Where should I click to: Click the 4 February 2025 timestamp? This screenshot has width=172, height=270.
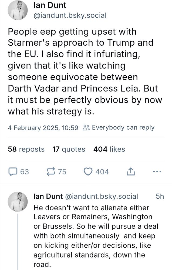tap(43, 128)
